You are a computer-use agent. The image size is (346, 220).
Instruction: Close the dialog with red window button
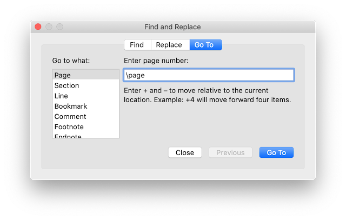[x=38, y=26]
